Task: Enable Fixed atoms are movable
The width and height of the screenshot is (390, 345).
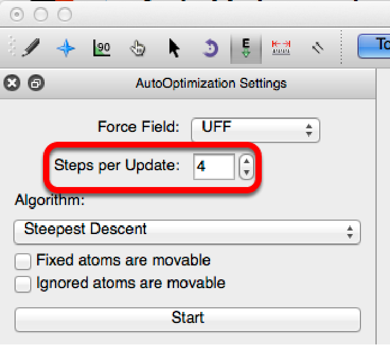Action: 23,261
